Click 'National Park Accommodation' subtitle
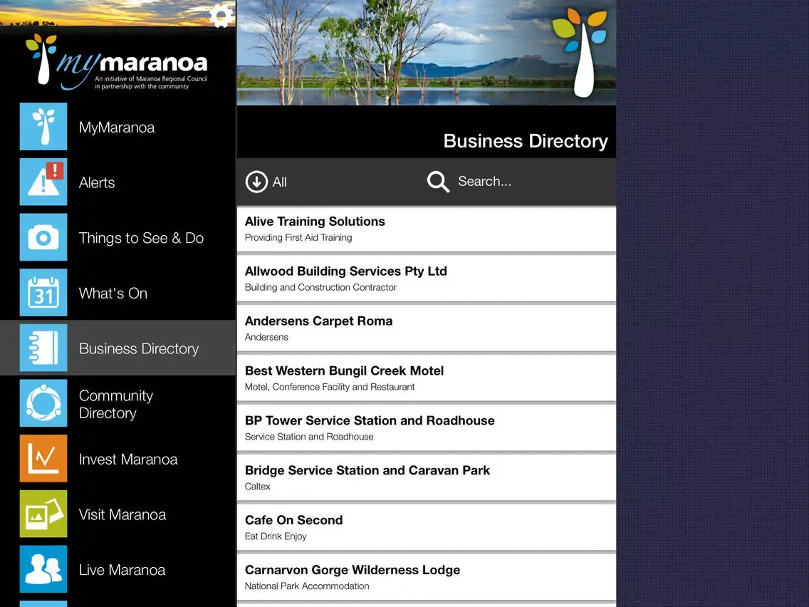Screen dimensions: 809x607 click(x=307, y=586)
